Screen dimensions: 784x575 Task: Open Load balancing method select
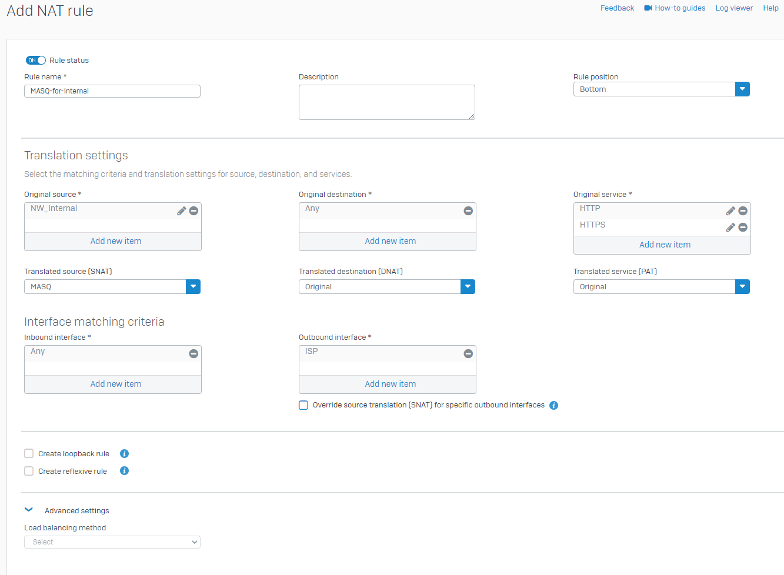coord(112,542)
